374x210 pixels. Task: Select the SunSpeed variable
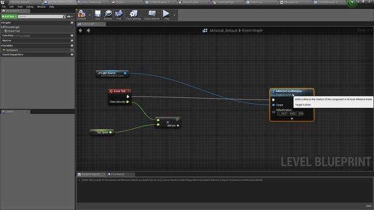12,50
